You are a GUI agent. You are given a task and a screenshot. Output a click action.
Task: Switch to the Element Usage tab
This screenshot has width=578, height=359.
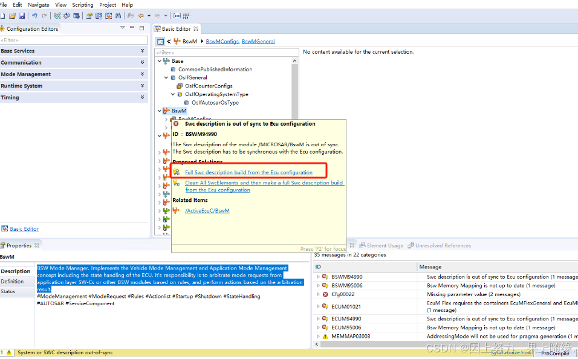[x=381, y=245]
